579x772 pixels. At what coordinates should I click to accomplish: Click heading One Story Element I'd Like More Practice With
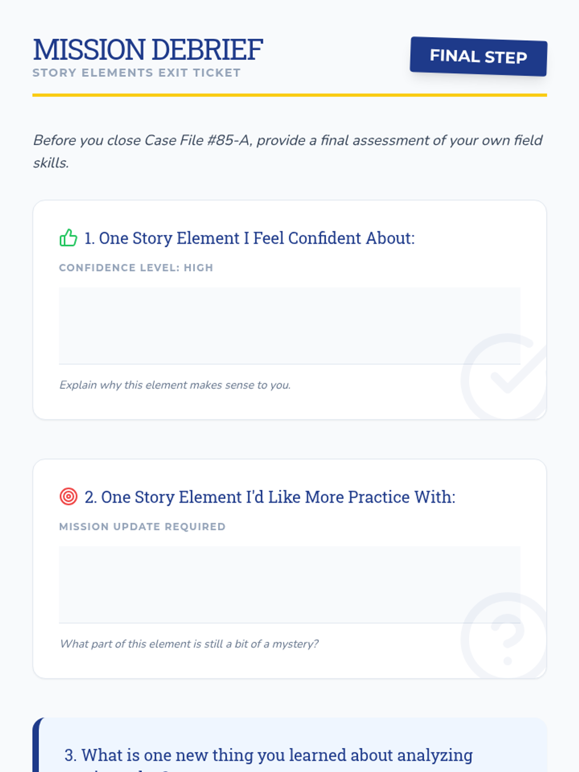270,497
